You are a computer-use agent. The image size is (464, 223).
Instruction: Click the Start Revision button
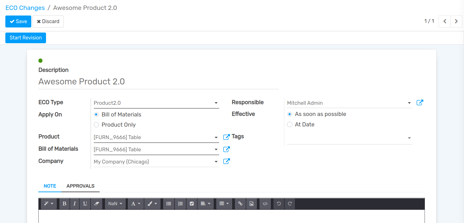(x=26, y=38)
